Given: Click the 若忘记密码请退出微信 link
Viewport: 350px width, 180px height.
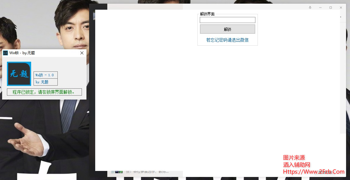Looking at the screenshot, I should [x=227, y=40].
